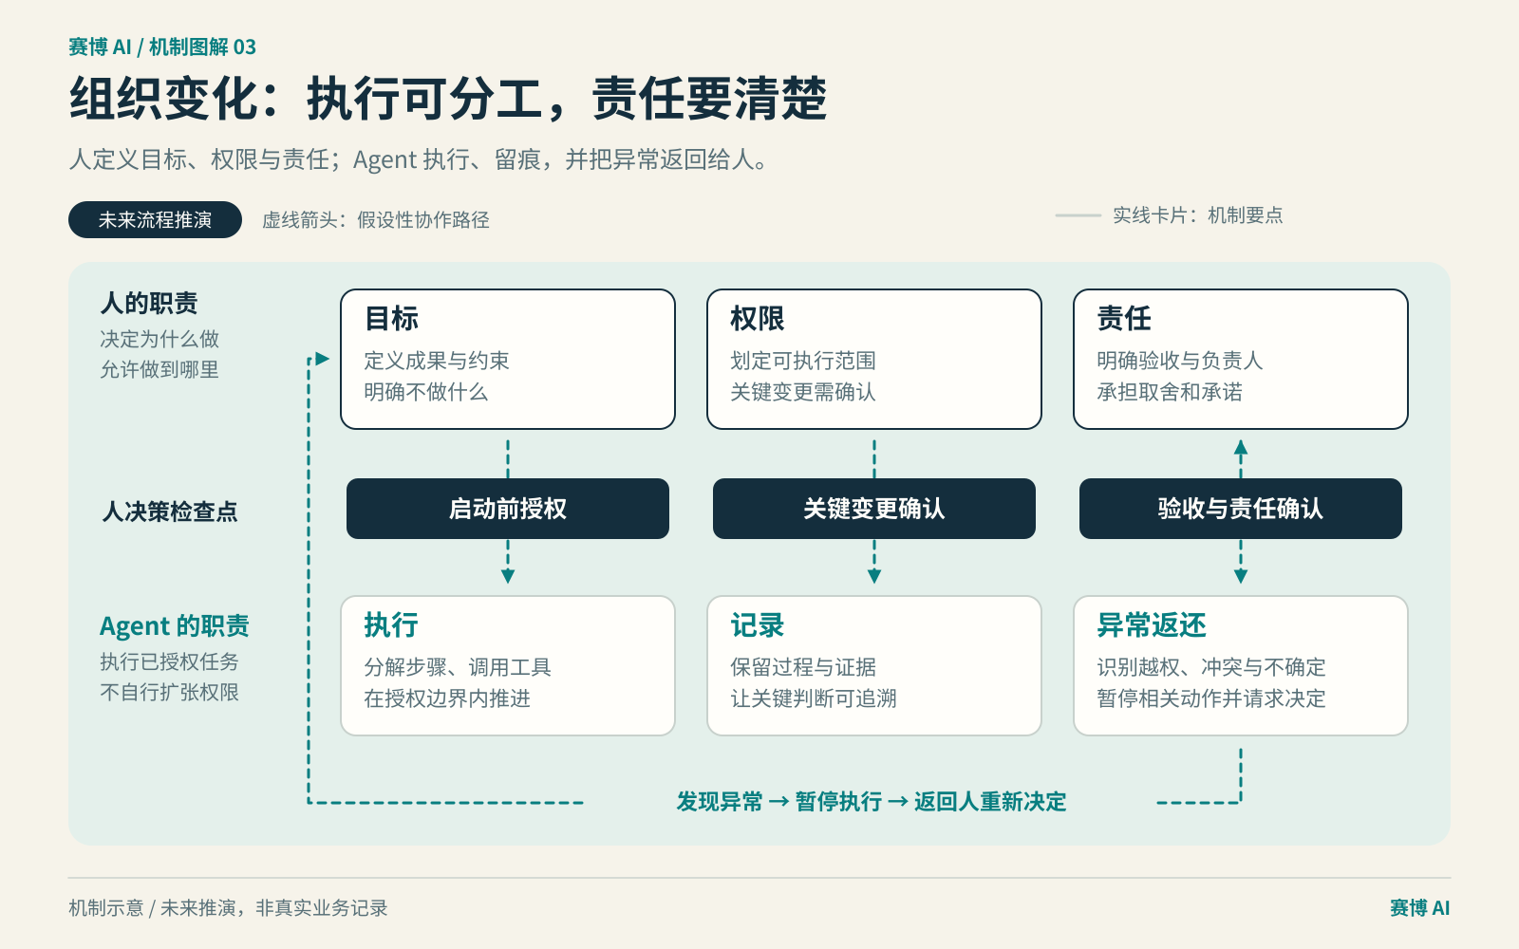
Task: Select the line 执行已授权任务
Action: pyautogui.click(x=169, y=661)
